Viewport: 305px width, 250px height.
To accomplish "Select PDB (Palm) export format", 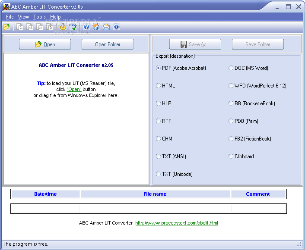I will [244, 121].
